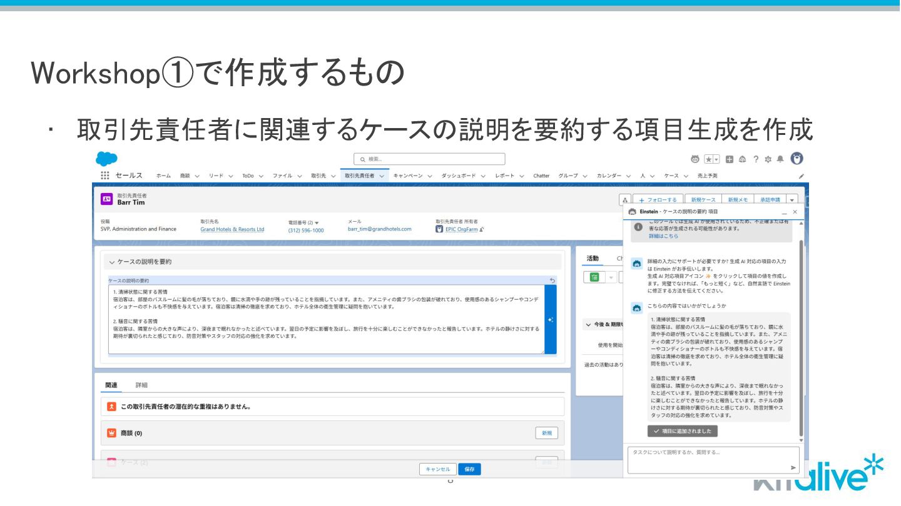Click the 承認申請 button
901x506 pixels.
click(x=770, y=200)
